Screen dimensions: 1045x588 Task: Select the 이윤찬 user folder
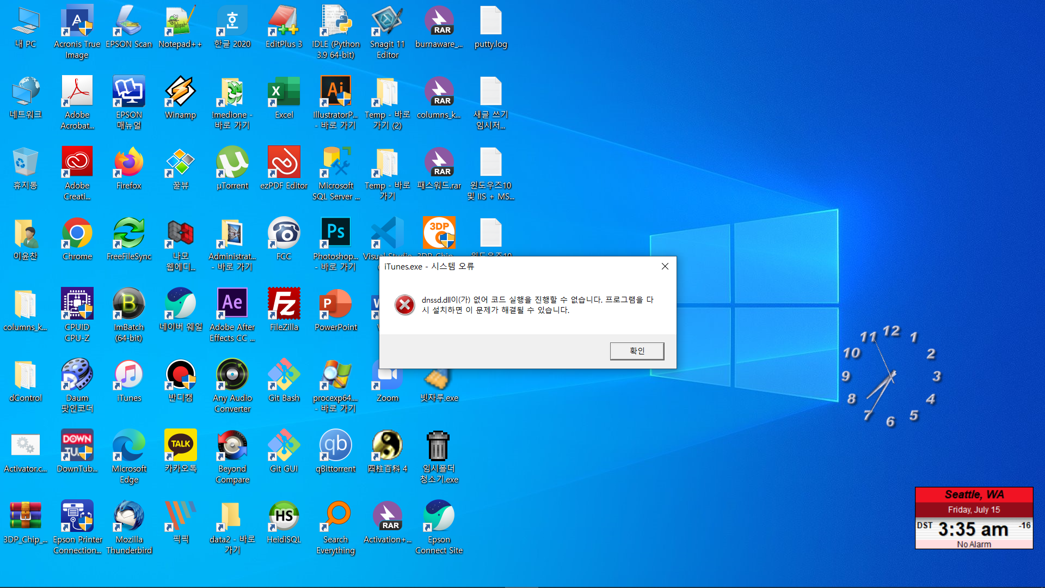click(26, 240)
